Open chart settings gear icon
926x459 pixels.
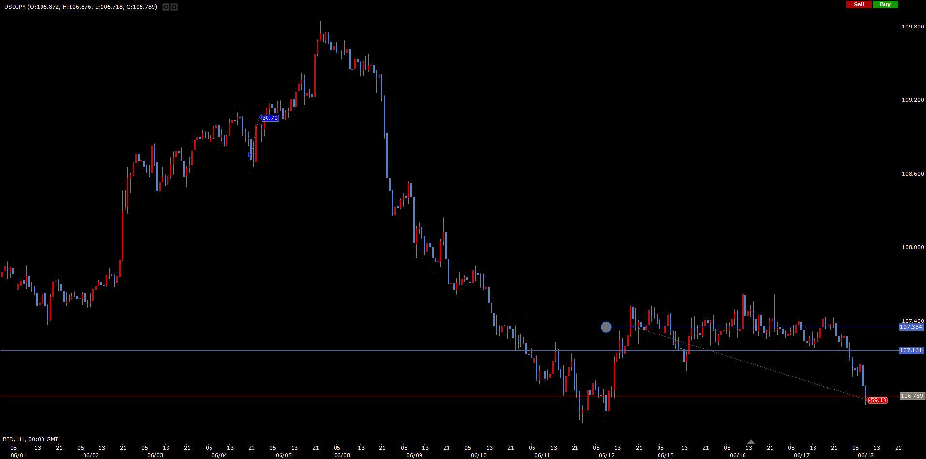(x=174, y=7)
